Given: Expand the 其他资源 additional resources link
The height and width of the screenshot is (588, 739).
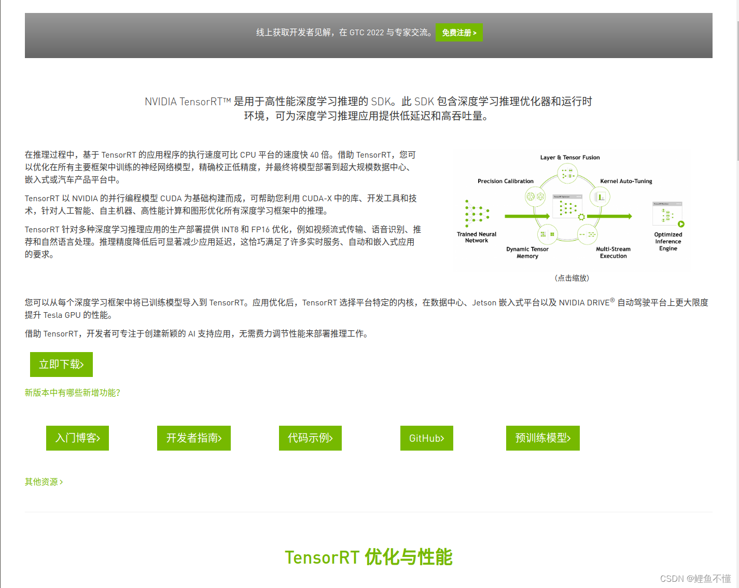Looking at the screenshot, I should (43, 481).
